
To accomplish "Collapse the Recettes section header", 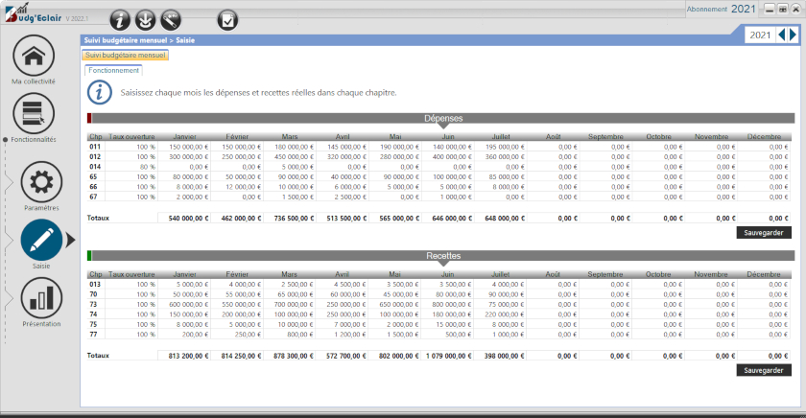I will tap(442, 256).
